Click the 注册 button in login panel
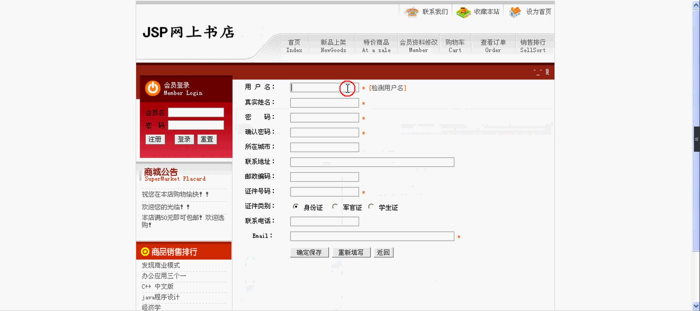Screen dimensions: 700x311 [x=155, y=139]
